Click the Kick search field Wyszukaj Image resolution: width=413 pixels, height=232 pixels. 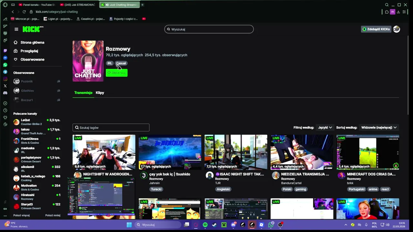click(x=209, y=29)
